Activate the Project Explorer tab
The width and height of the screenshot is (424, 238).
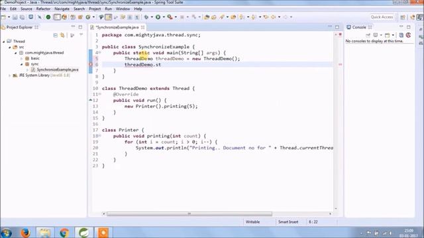pos(19,27)
